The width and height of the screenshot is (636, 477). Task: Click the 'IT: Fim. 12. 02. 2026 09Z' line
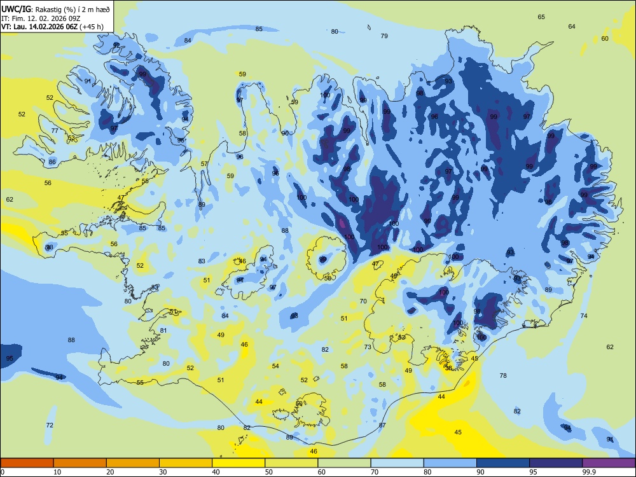tap(39, 18)
